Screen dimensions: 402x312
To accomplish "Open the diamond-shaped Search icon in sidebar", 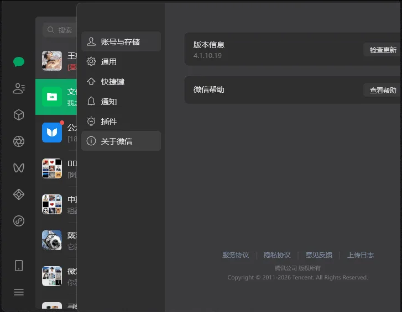I will (x=19, y=194).
